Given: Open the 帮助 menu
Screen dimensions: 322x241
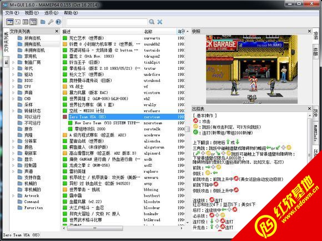Looking at the screenshot, I should click(71, 13).
